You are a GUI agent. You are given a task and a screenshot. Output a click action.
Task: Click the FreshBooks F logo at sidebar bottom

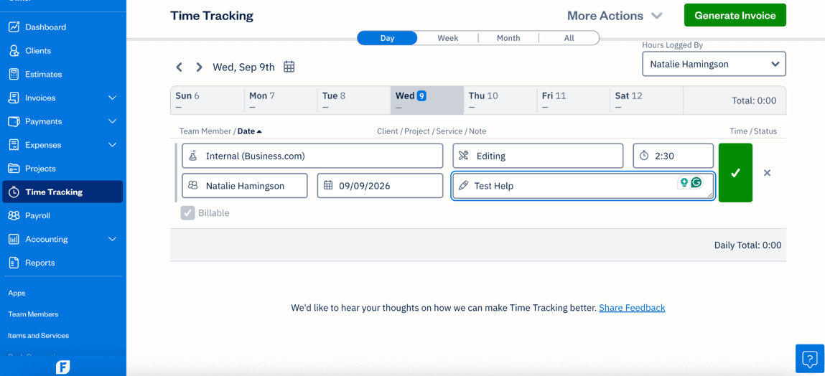[x=63, y=367]
